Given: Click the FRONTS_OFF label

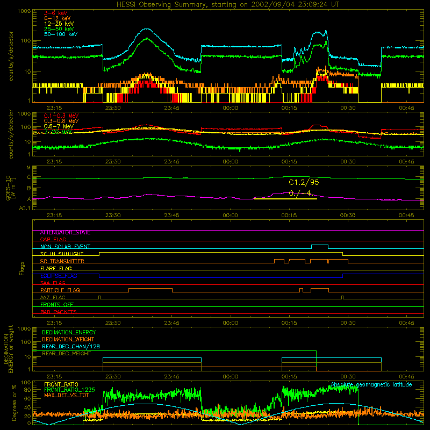Looking at the screenshot, I should coord(57,305).
